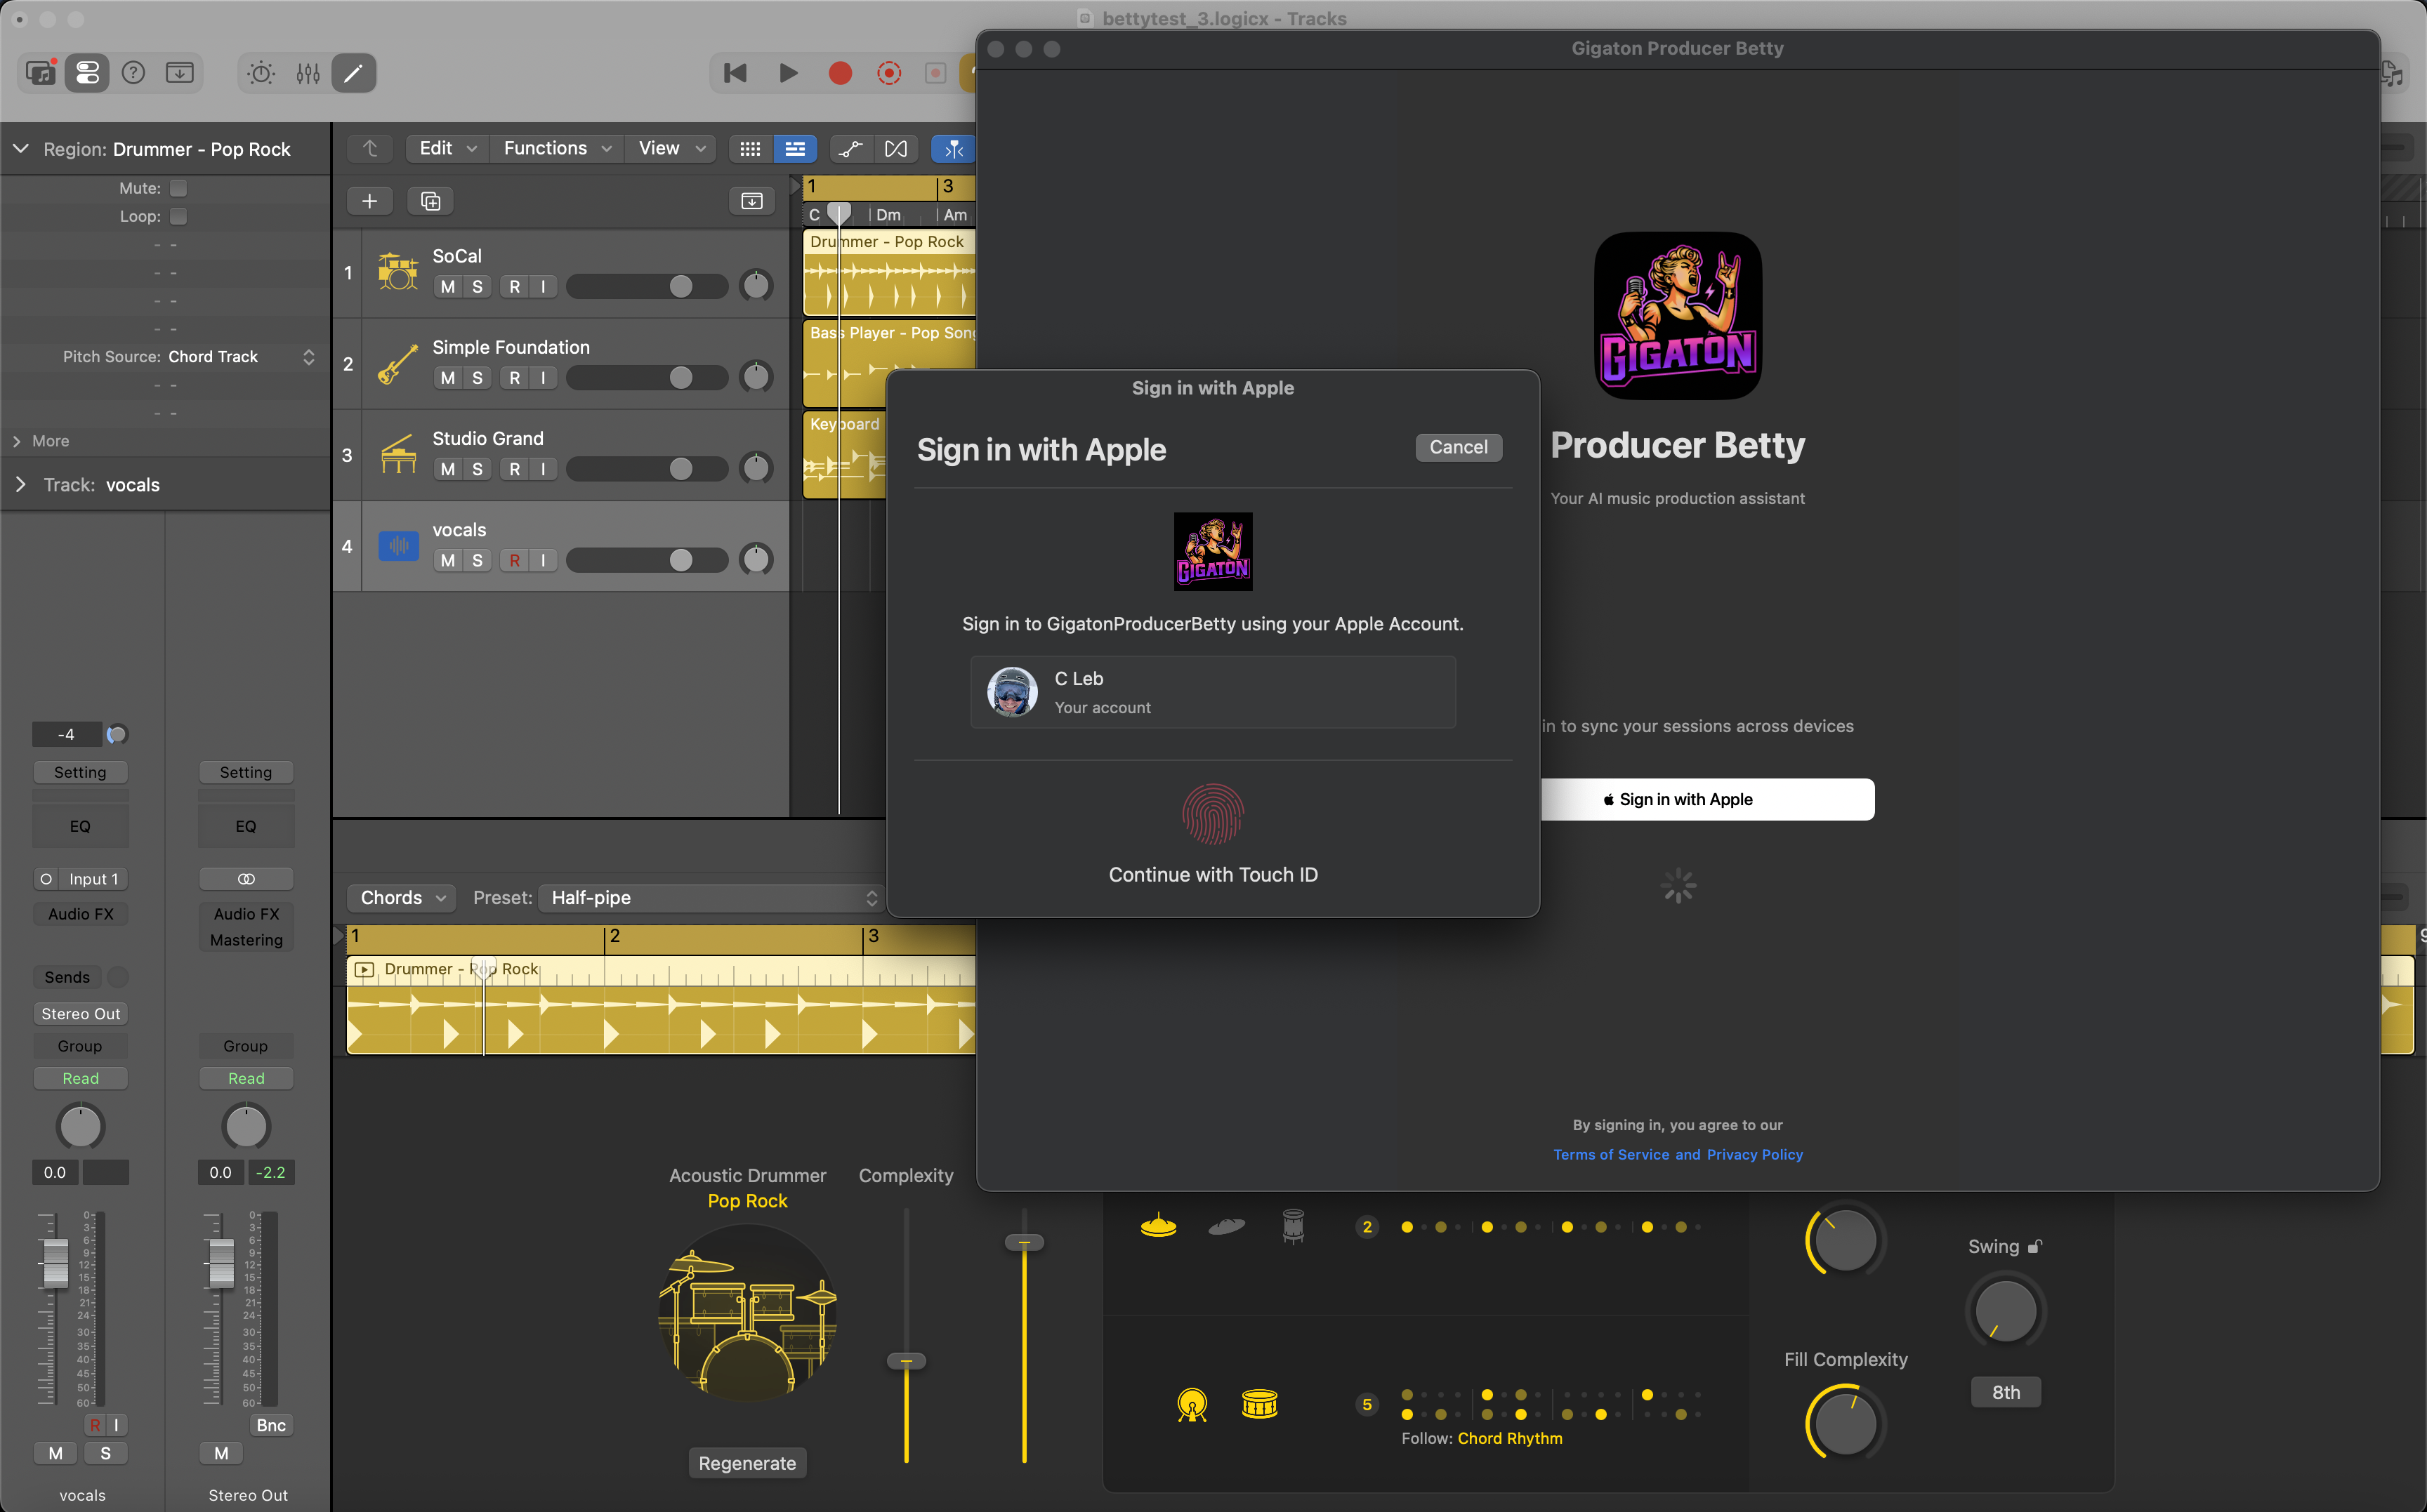The width and height of the screenshot is (2427, 1512).
Task: Select the SoCal drum kit track icon
Action: (398, 272)
